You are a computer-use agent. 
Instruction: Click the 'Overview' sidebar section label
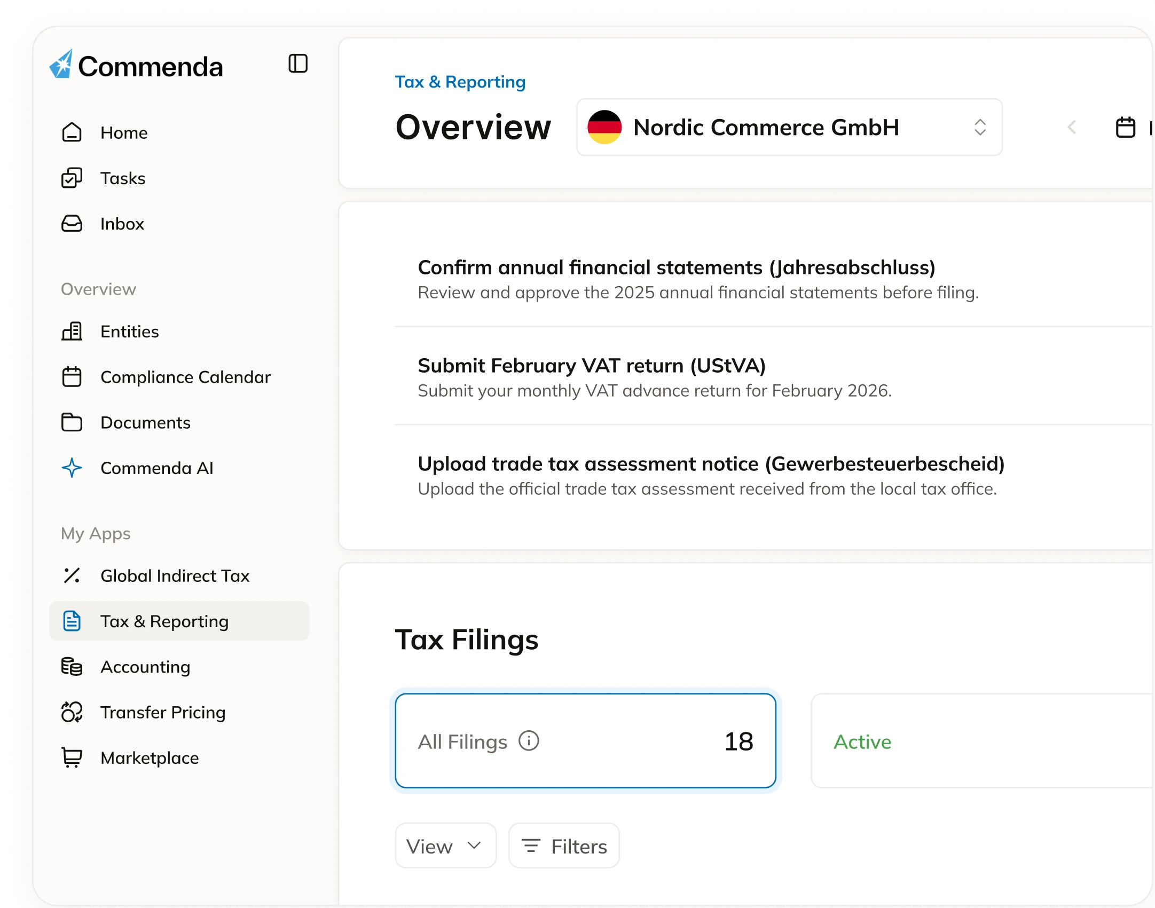point(98,289)
